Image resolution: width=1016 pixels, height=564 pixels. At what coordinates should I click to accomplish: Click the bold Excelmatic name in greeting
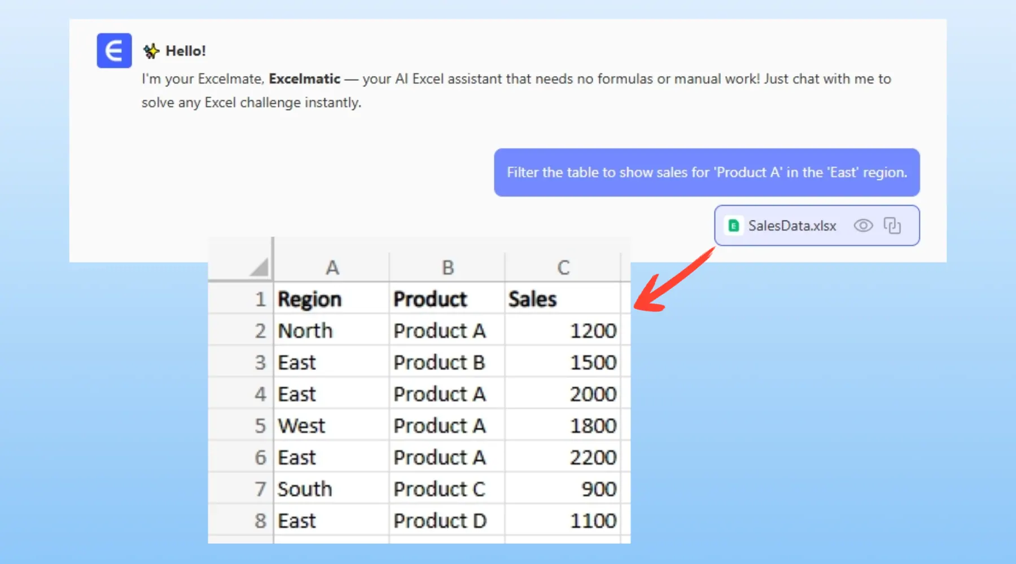point(304,79)
